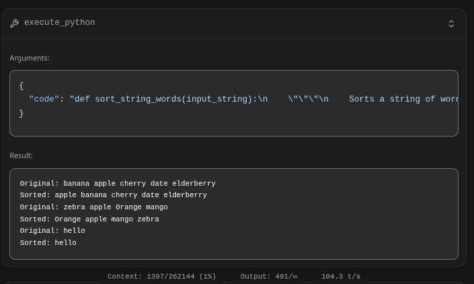The height and width of the screenshot is (284, 474).
Task: Click the Original zebra apple Orange line
Action: (93, 207)
